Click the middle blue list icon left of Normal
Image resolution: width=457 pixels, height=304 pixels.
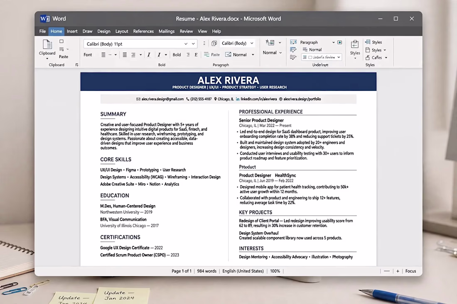(x=293, y=50)
